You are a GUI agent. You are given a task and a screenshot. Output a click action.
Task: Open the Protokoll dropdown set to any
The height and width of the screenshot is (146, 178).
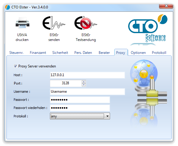pos(80,116)
